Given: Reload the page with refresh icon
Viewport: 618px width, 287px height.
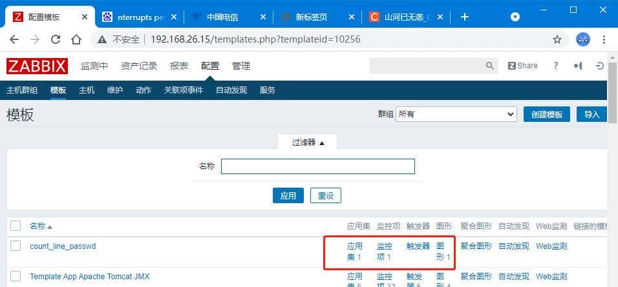Looking at the screenshot, I should [x=56, y=39].
